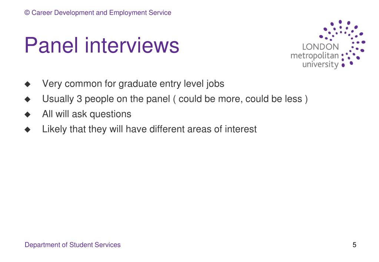
Task: Click the copyright symbol in the header
Action: pos(27,13)
